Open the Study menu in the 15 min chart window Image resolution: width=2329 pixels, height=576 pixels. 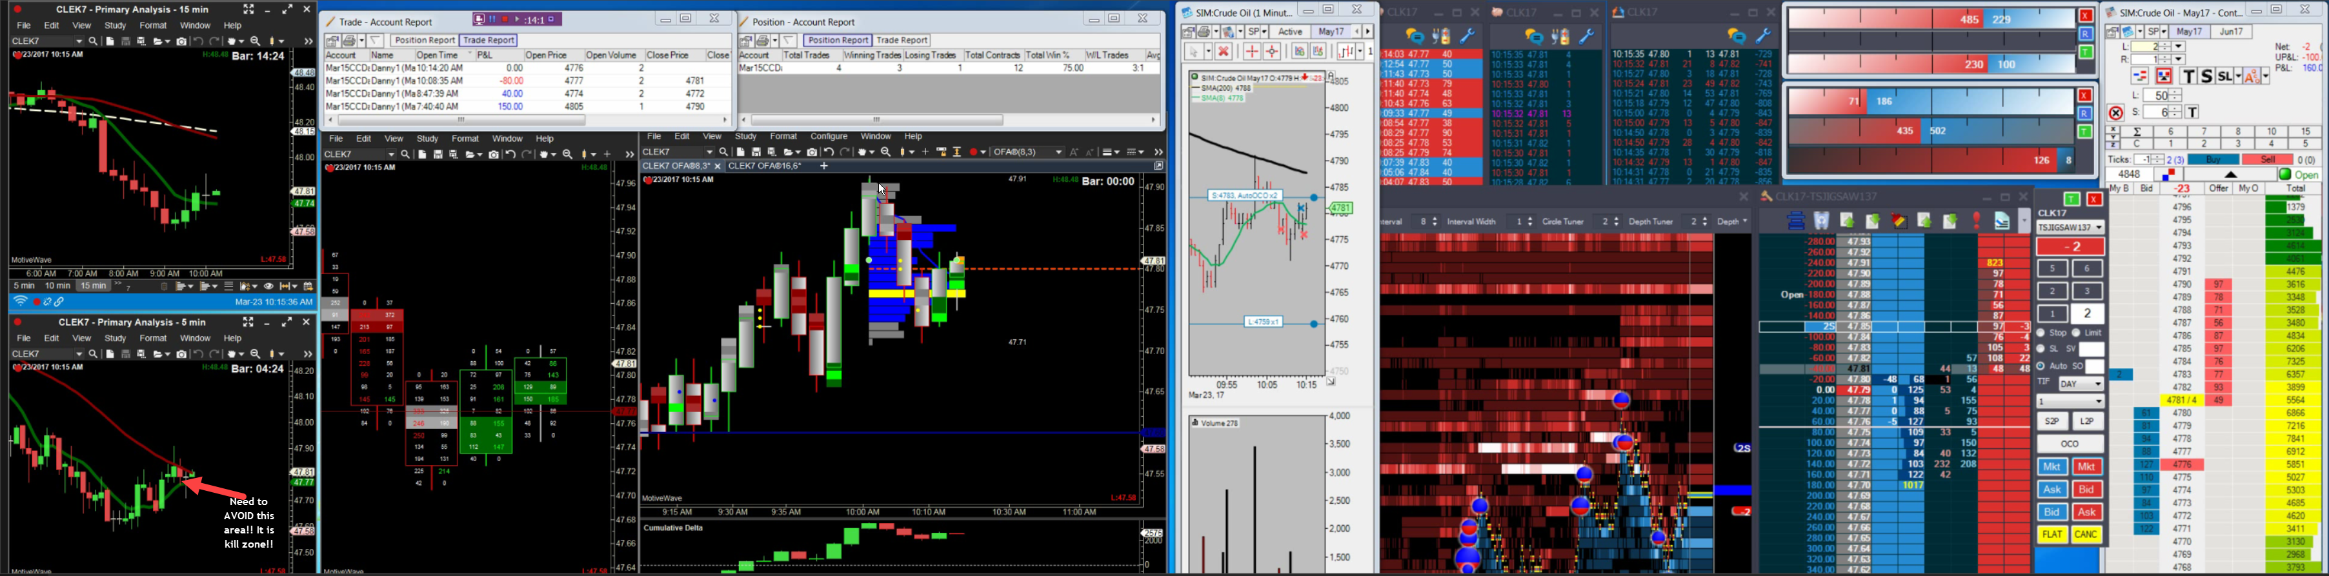(115, 25)
